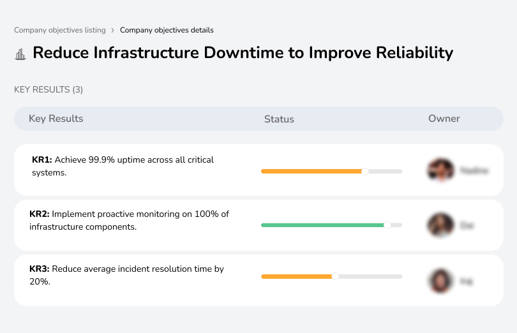Click the KR3 owner avatar photo
This screenshot has height=333, width=517.
tap(440, 281)
